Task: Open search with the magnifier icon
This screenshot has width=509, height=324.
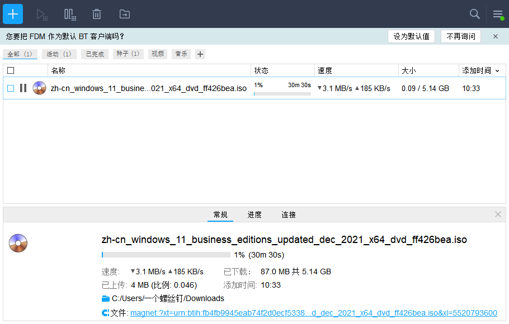Action: point(474,14)
